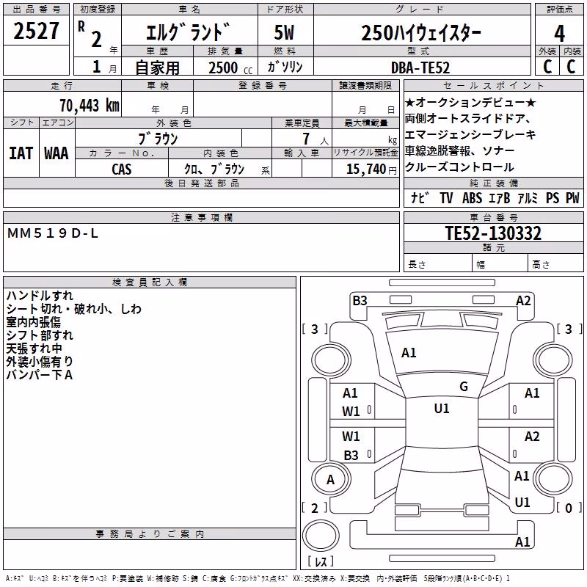
Task: Select the ABS equipment entry
Action: click(472, 197)
